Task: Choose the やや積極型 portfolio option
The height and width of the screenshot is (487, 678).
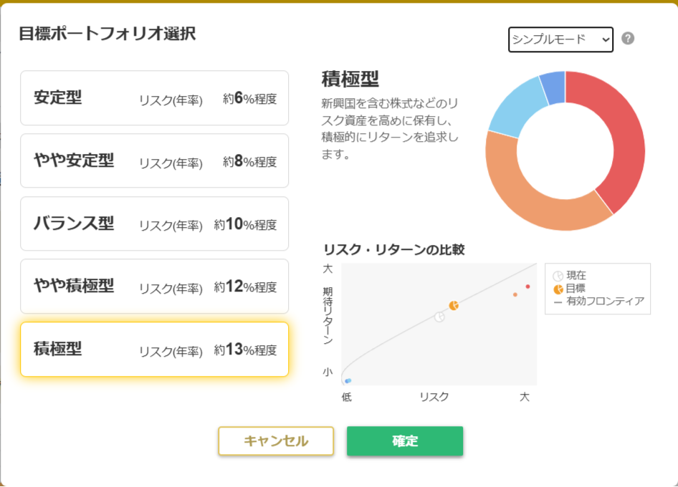Action: tap(154, 286)
